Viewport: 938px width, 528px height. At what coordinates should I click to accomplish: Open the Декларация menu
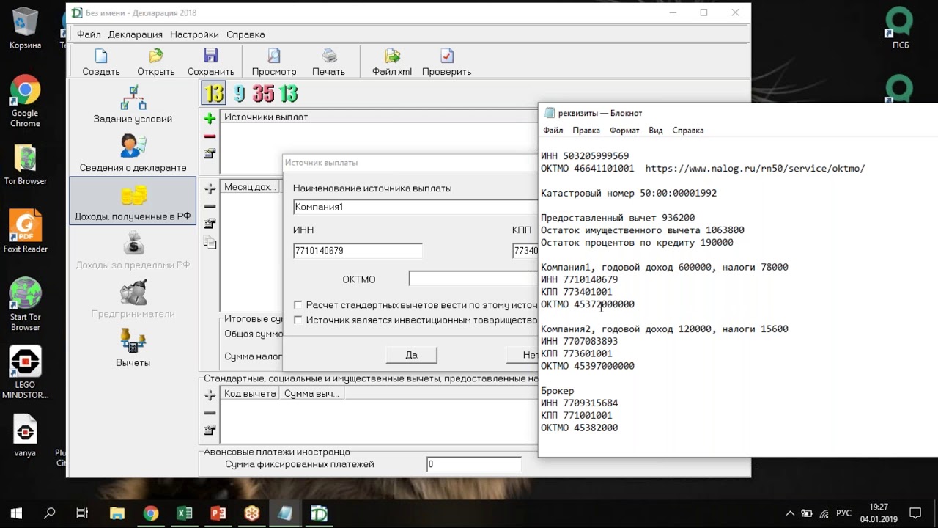pos(136,34)
